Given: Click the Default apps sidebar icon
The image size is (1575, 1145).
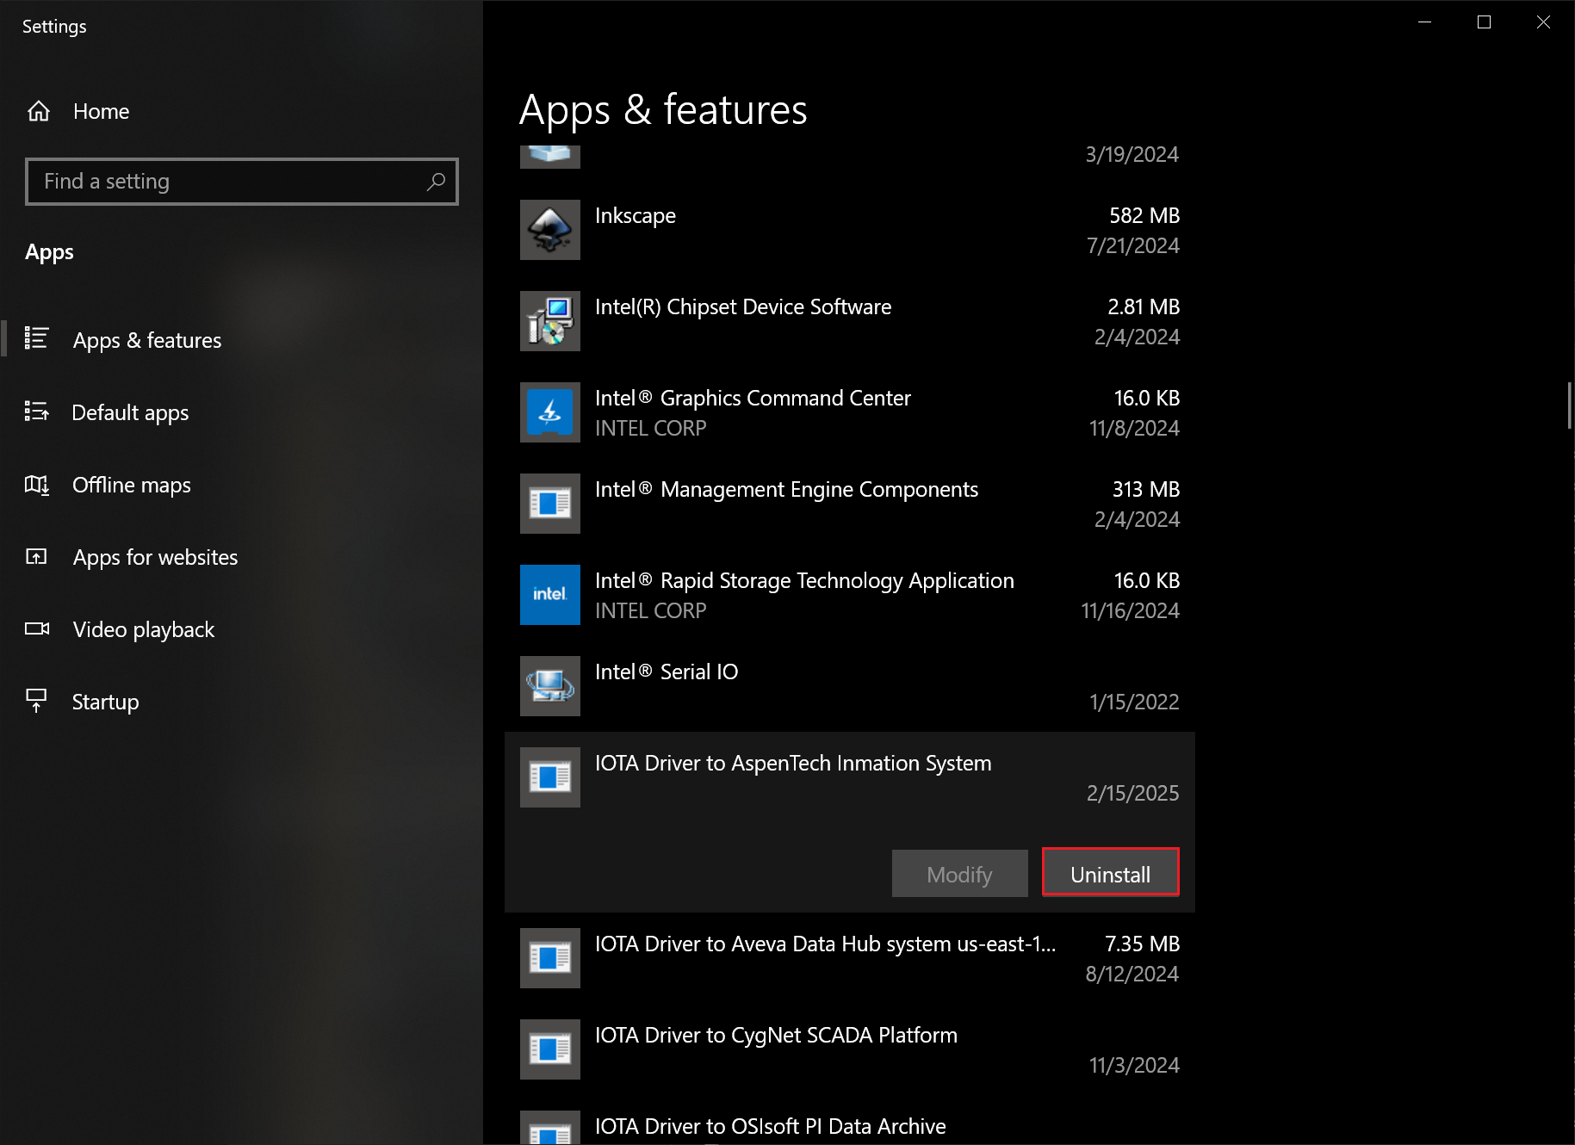Looking at the screenshot, I should click(x=37, y=412).
